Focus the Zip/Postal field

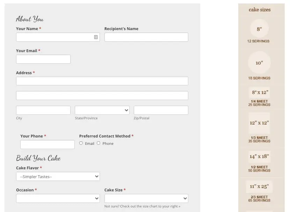coord(161,110)
